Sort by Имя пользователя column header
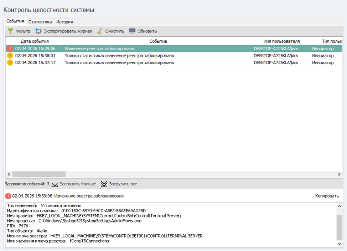The width and height of the screenshot is (347, 251). (x=281, y=41)
